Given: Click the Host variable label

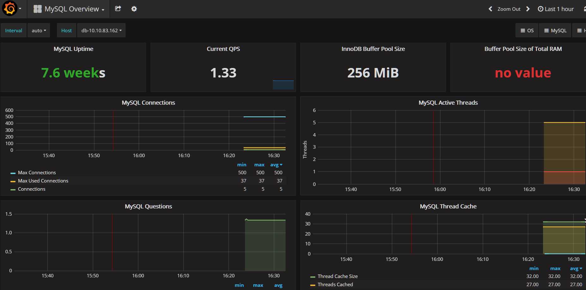Looking at the screenshot, I should (x=66, y=30).
